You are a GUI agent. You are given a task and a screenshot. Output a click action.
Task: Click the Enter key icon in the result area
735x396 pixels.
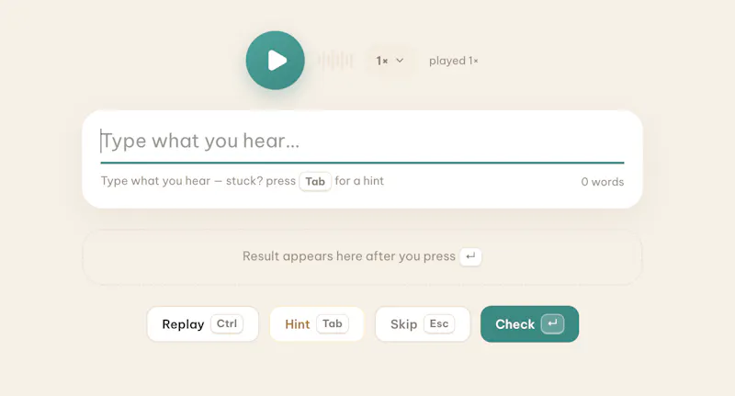click(470, 256)
